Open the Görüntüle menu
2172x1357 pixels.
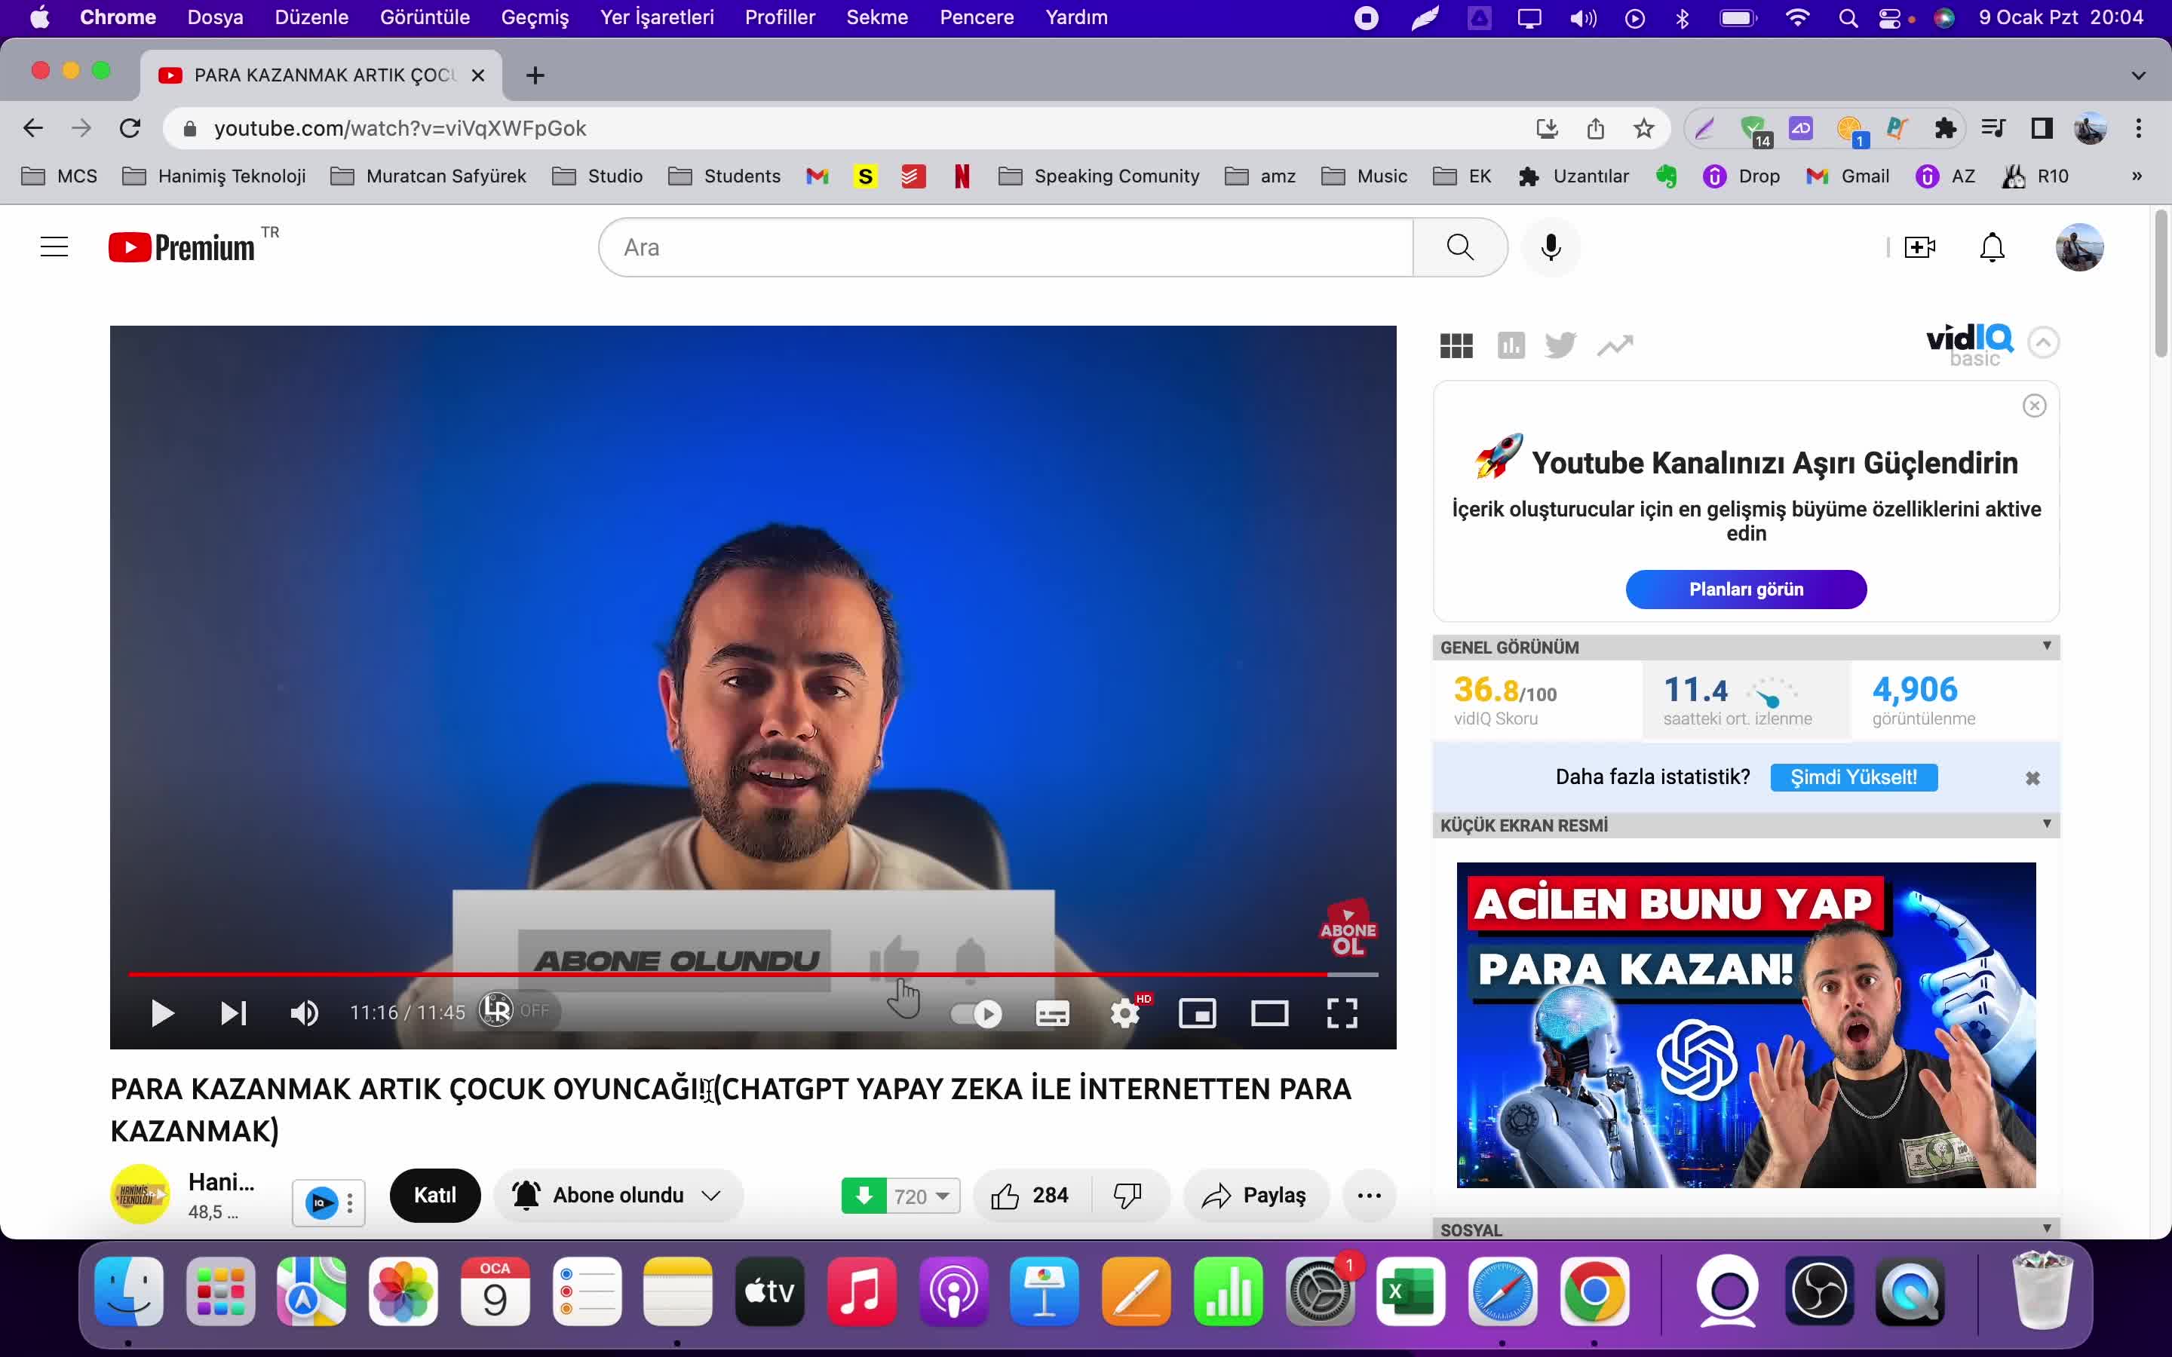pos(425,17)
